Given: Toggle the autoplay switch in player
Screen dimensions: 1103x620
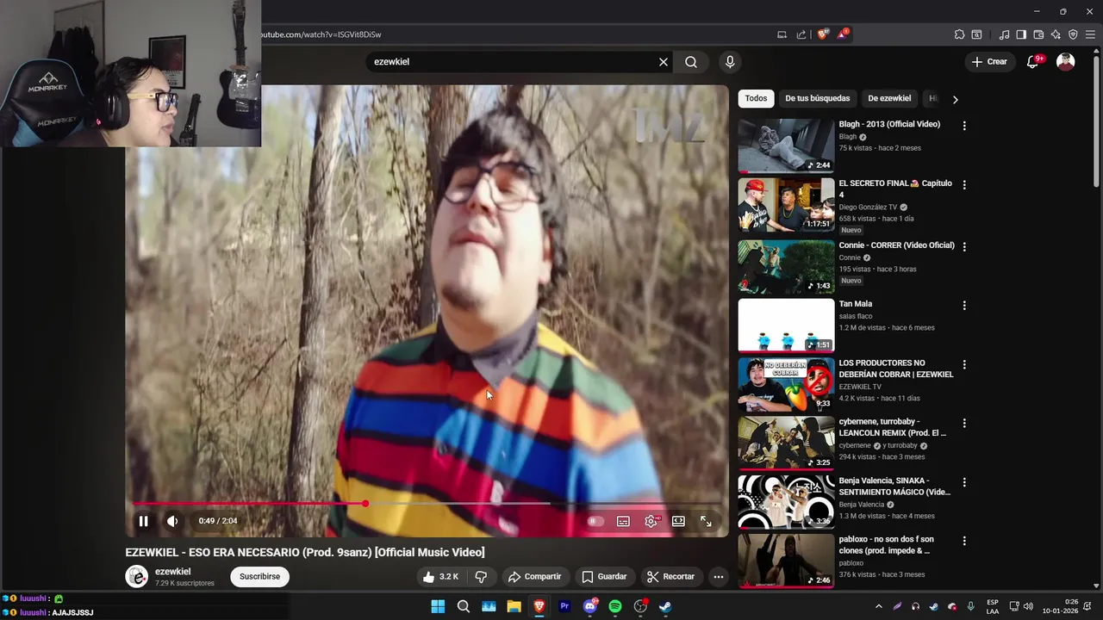Looking at the screenshot, I should click(594, 521).
